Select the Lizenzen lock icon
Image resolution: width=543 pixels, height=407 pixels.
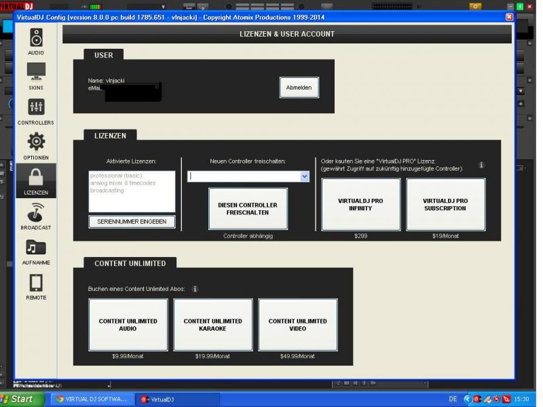pos(36,181)
